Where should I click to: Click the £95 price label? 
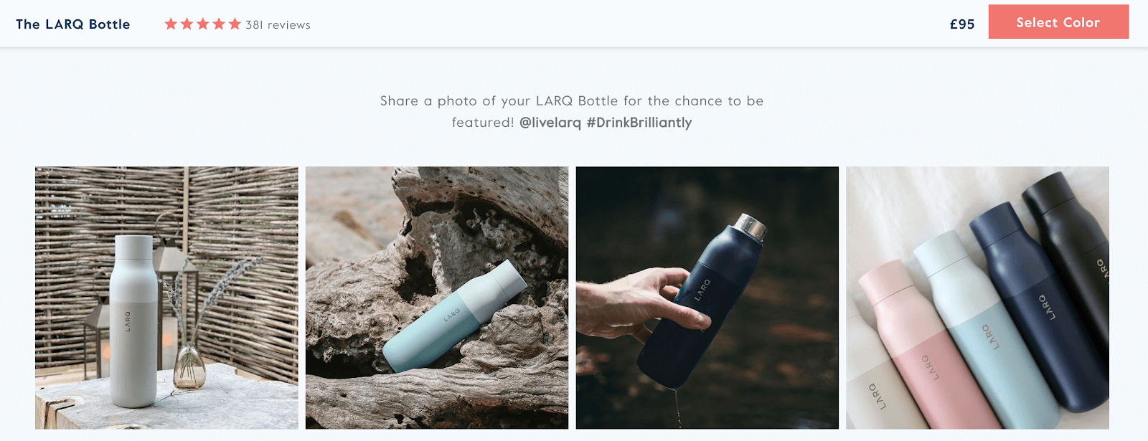(x=962, y=24)
